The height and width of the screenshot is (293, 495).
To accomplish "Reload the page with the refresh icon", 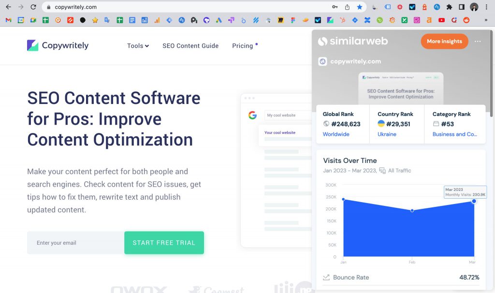I will (x=33, y=7).
